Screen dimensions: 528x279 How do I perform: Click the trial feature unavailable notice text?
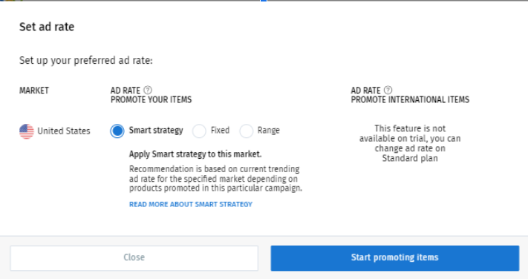410,143
